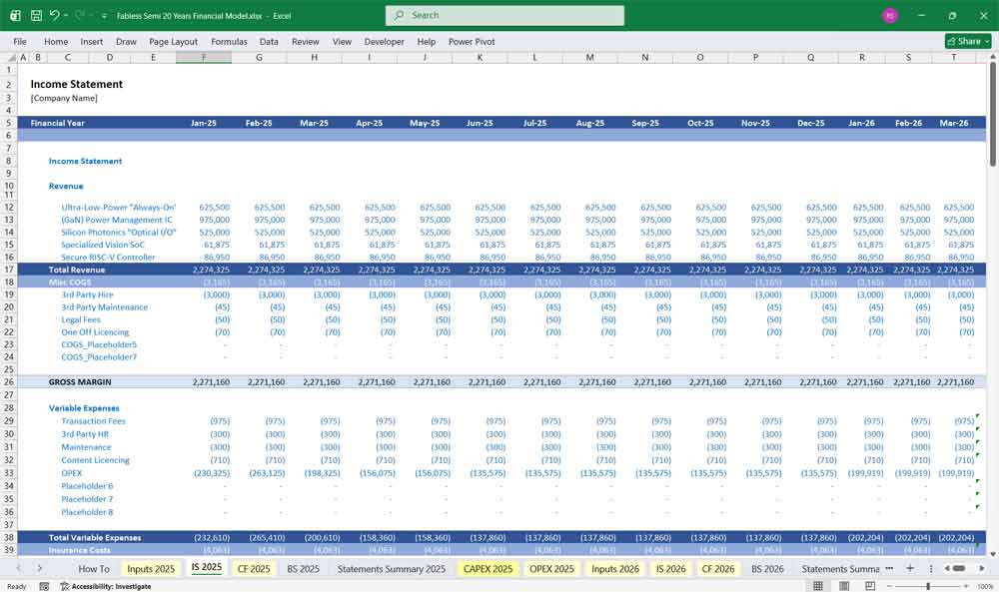Open Page Break Preview from the status bar

click(870, 584)
